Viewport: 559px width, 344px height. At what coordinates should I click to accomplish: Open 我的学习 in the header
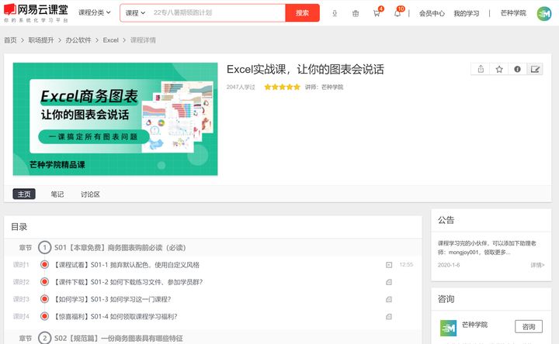(x=467, y=13)
